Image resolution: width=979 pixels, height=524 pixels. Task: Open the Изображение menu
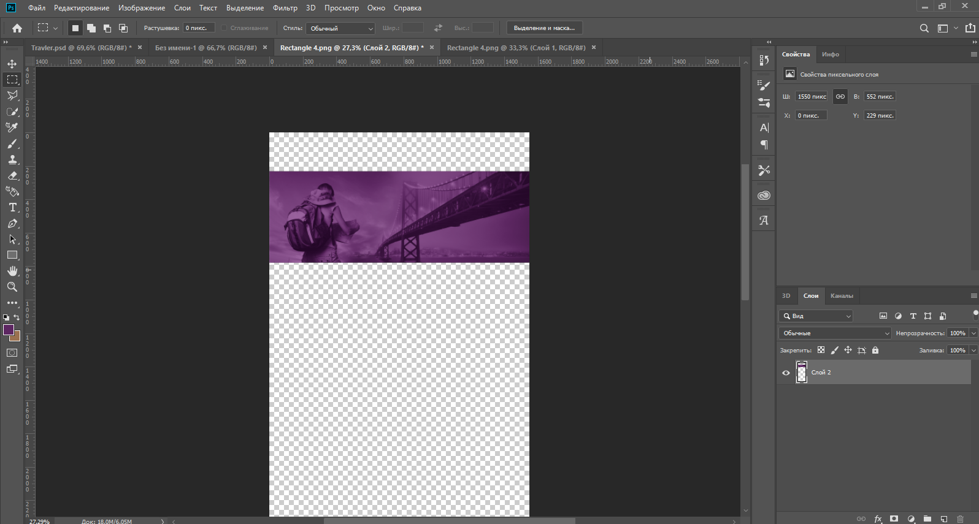pos(142,8)
